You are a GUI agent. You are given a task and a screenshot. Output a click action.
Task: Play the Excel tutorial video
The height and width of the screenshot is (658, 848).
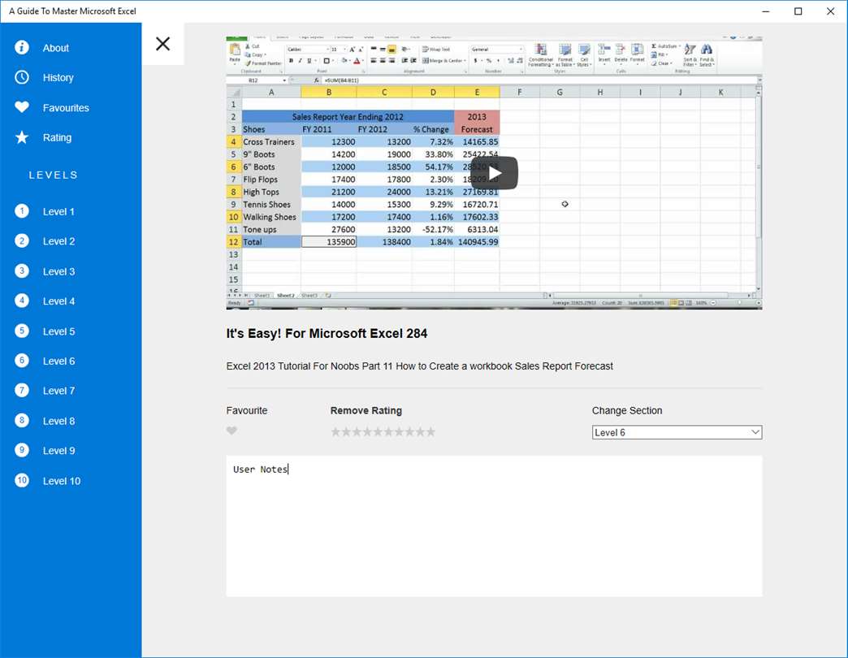495,173
